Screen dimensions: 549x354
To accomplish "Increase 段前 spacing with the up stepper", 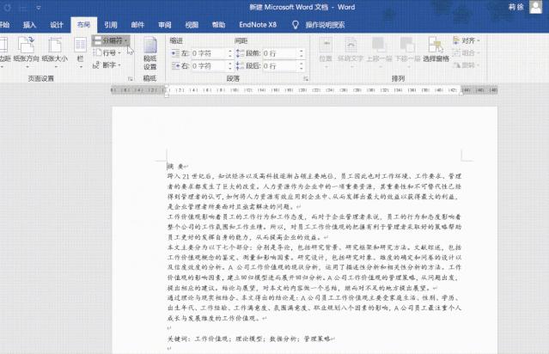I will pyautogui.click(x=301, y=51).
